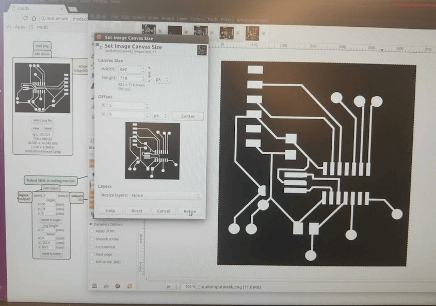Toggle the width-height chain link
Screen dimensions: 436x306
[x=149, y=74]
